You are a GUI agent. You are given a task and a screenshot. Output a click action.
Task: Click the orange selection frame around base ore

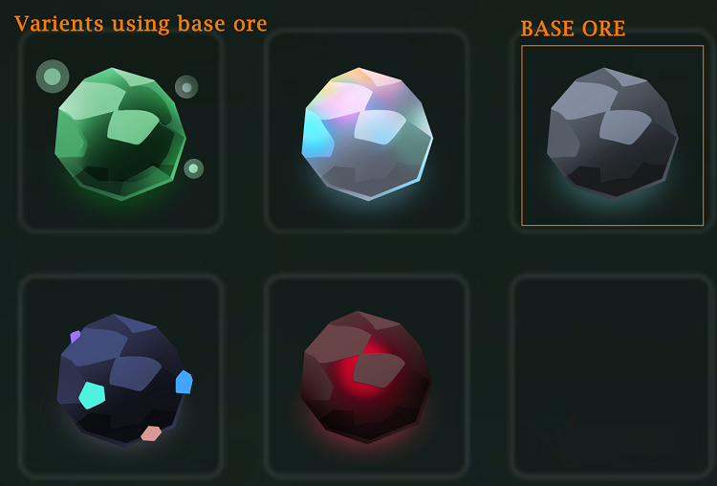coord(612,46)
